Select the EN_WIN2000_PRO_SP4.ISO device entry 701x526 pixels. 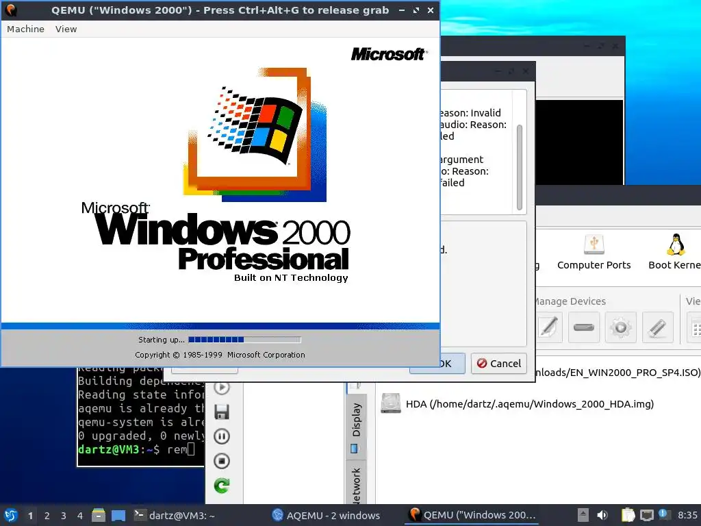click(617, 372)
